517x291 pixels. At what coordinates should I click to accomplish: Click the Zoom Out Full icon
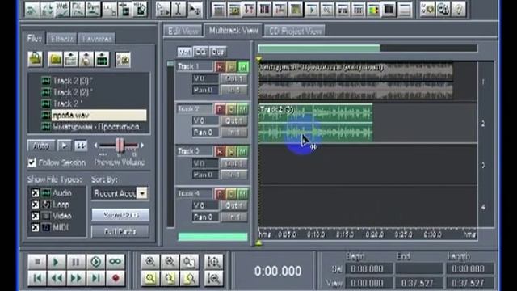[x=189, y=262]
